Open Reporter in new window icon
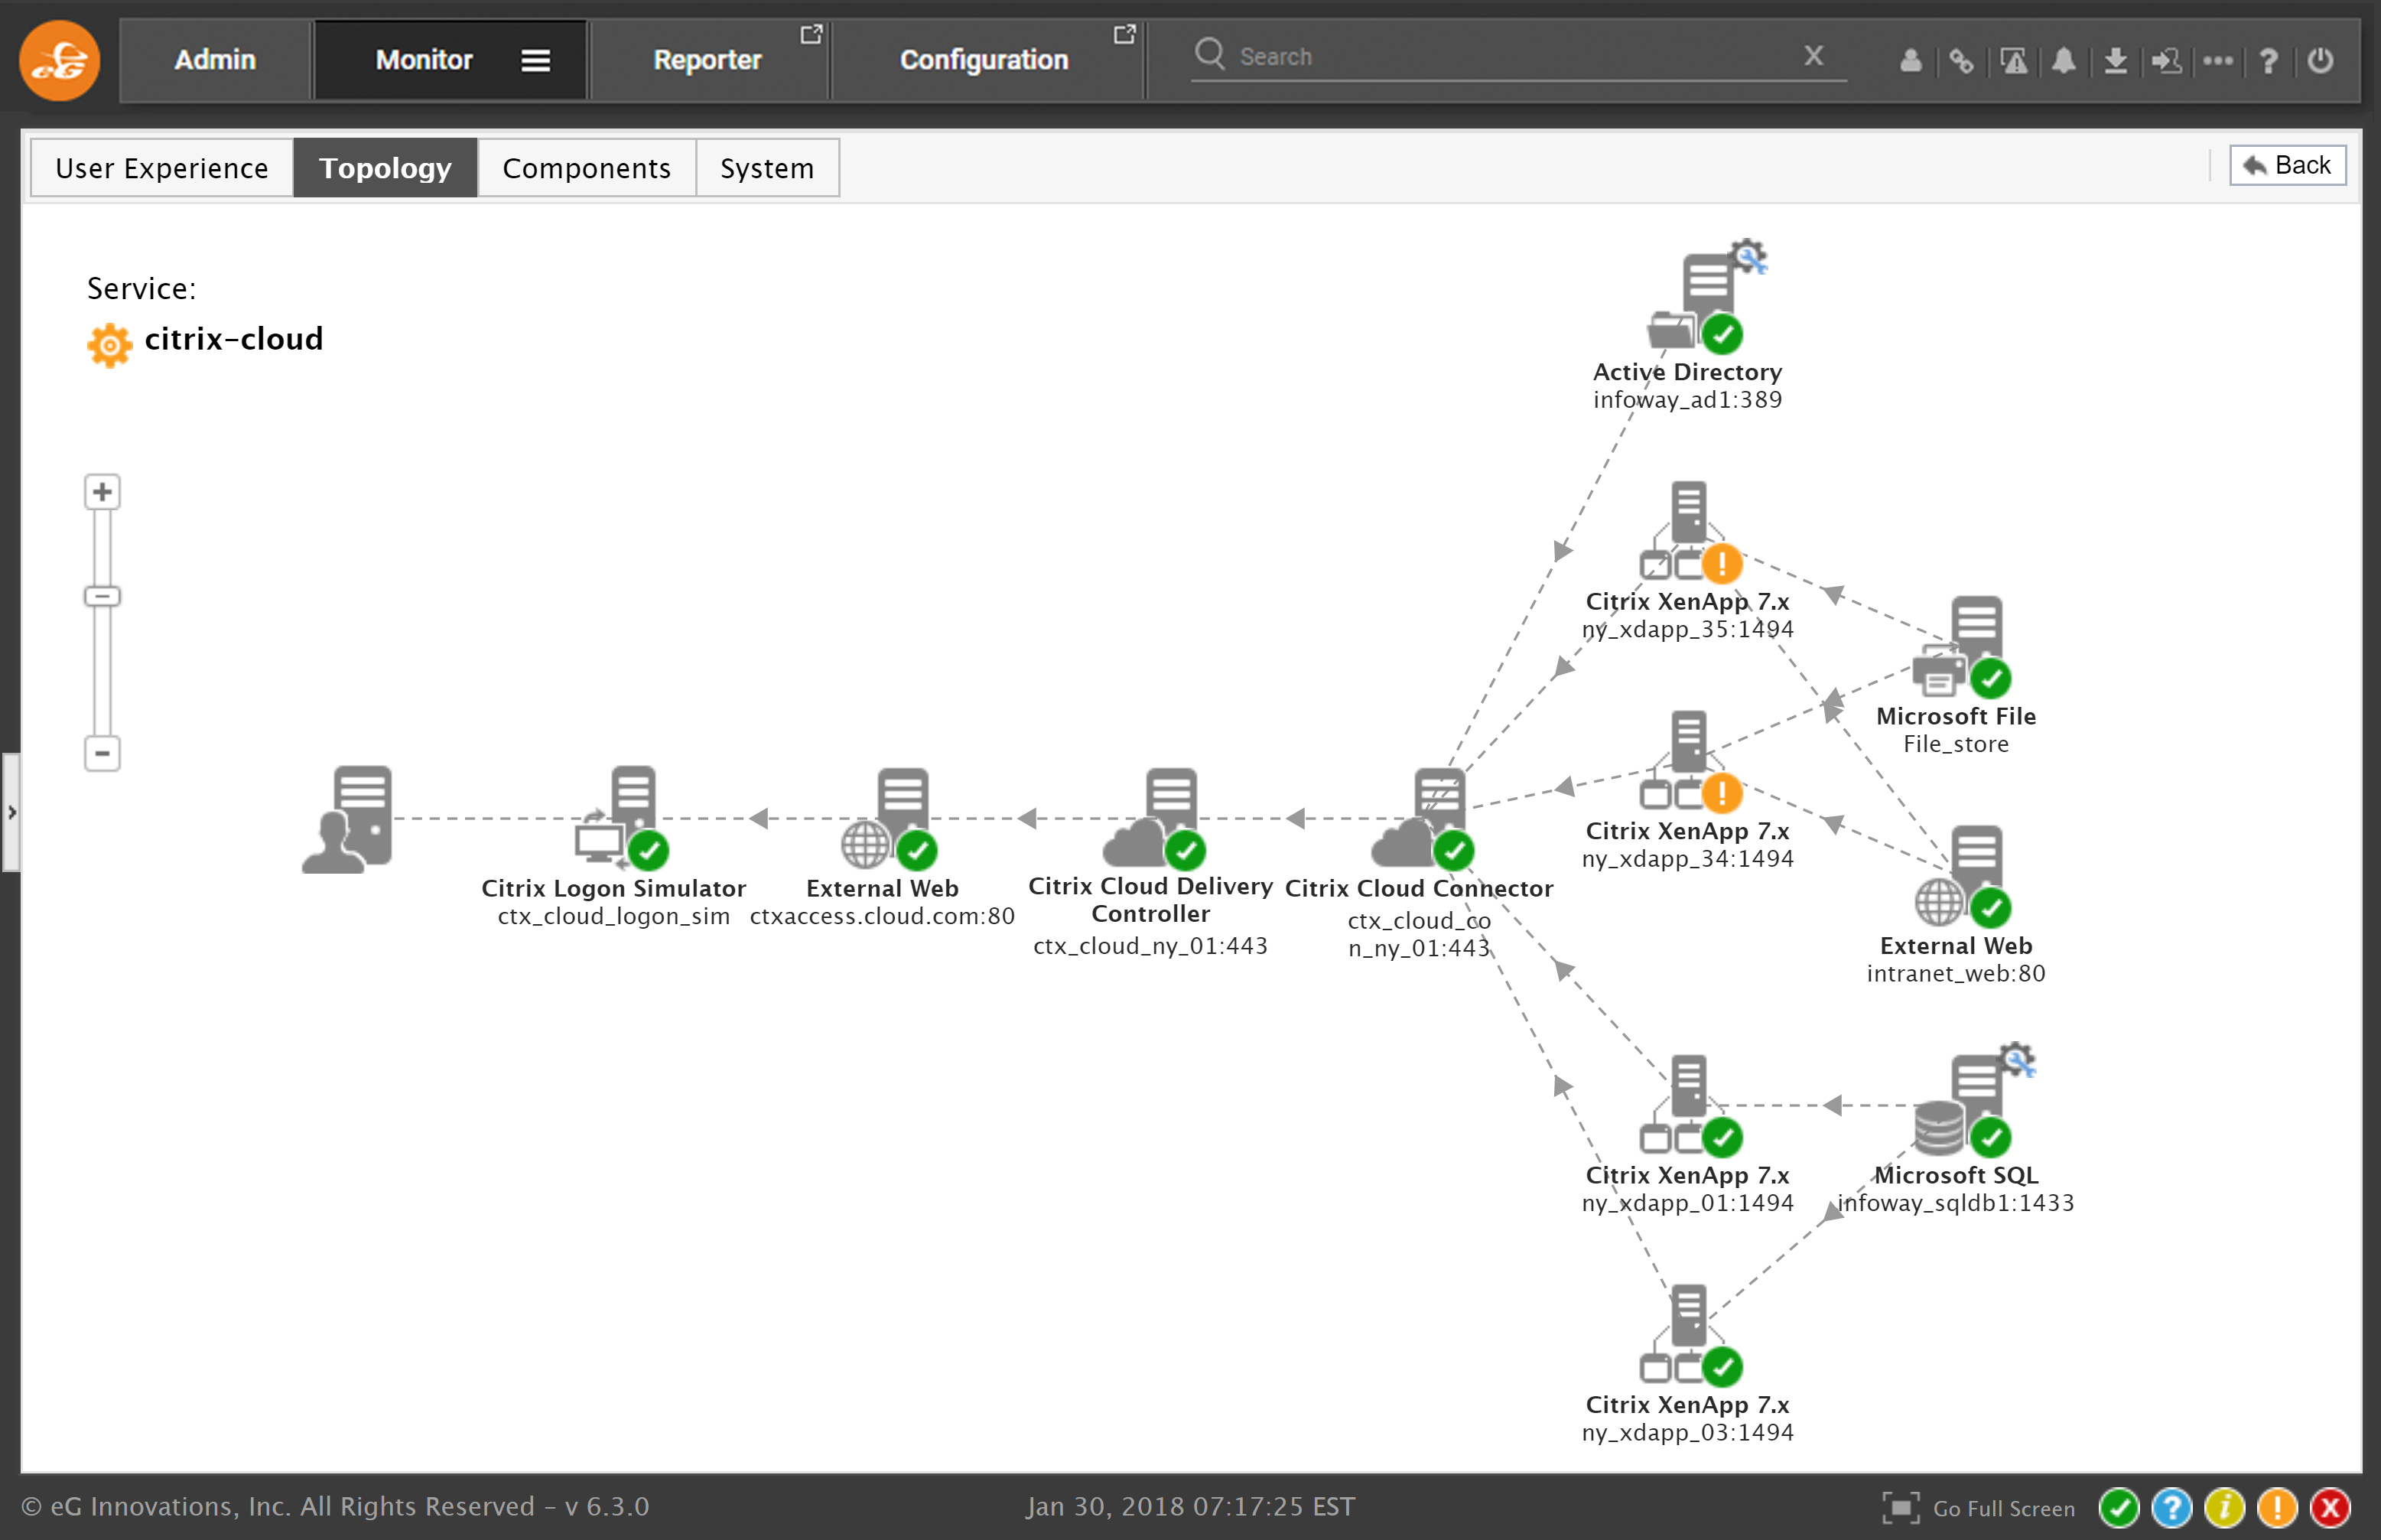Image resolution: width=2381 pixels, height=1540 pixels. 811,35
